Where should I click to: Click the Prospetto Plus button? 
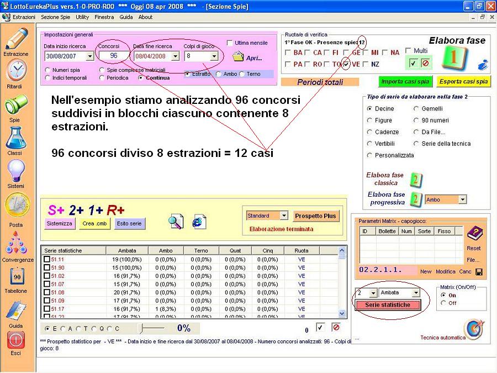pos(315,216)
